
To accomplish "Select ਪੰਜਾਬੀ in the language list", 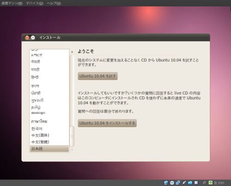I will (49, 93).
